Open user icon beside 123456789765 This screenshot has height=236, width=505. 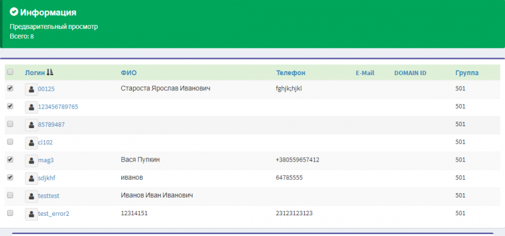coord(31,107)
